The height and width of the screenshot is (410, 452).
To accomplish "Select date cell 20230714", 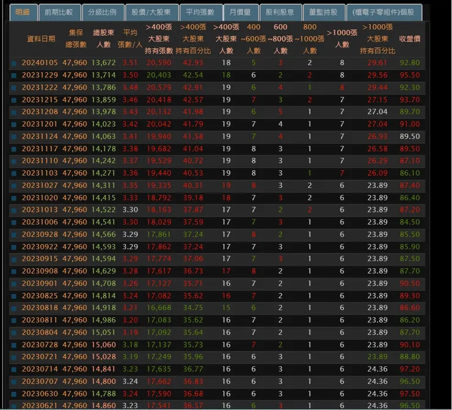I will [x=40, y=369].
